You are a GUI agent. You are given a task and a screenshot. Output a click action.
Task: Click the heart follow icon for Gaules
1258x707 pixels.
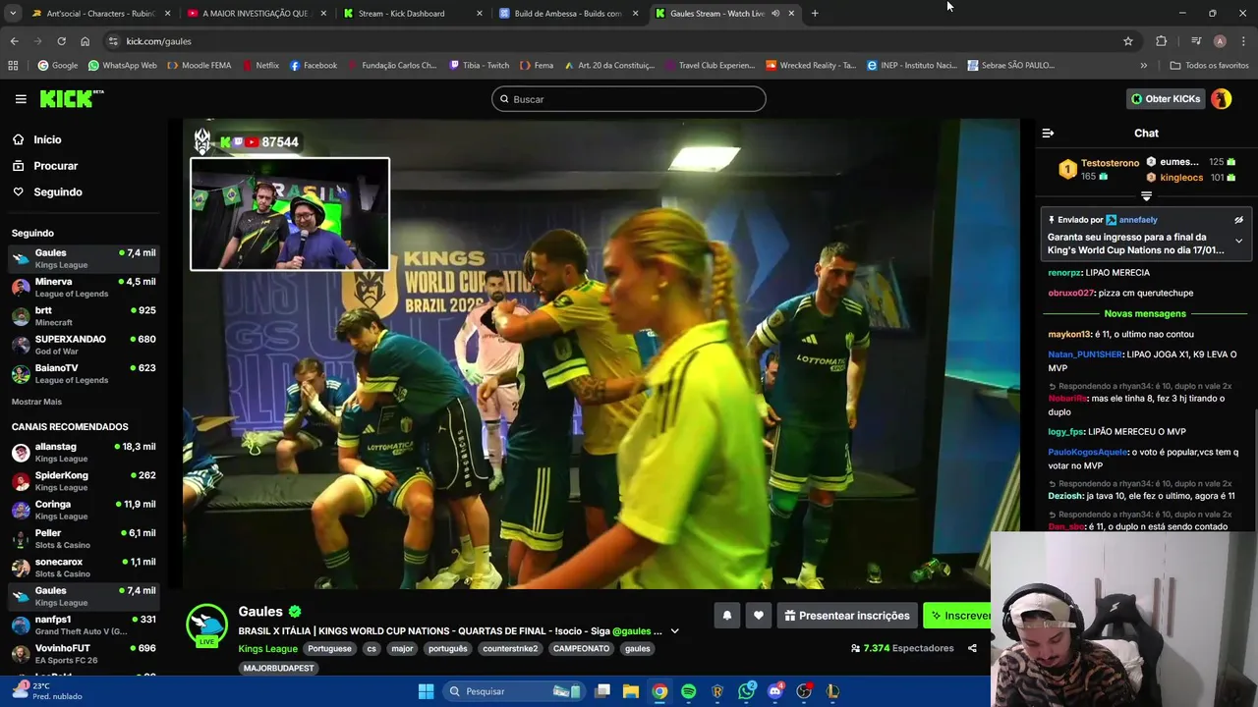pos(758,616)
